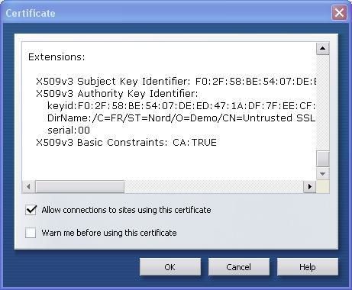Cancel the certificate dialog
The width and height of the screenshot is (352, 290).
pyautogui.click(x=239, y=267)
